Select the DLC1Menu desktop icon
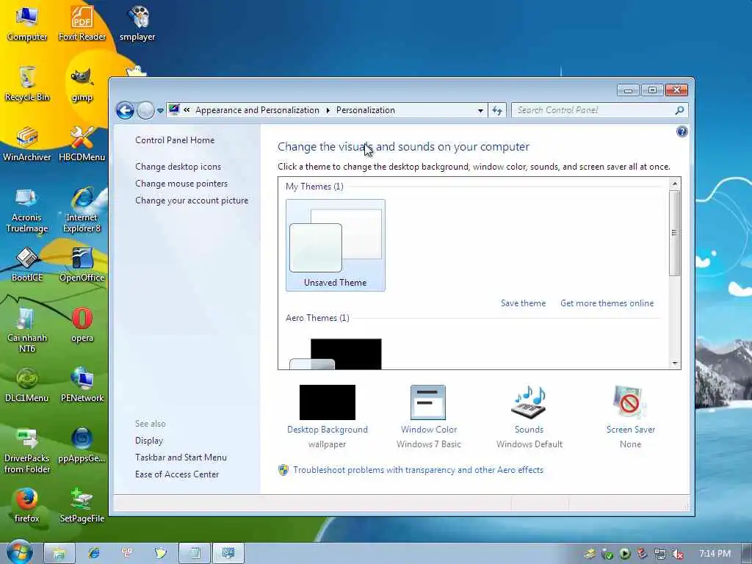Viewport: 752px width, 564px height. coord(27,385)
